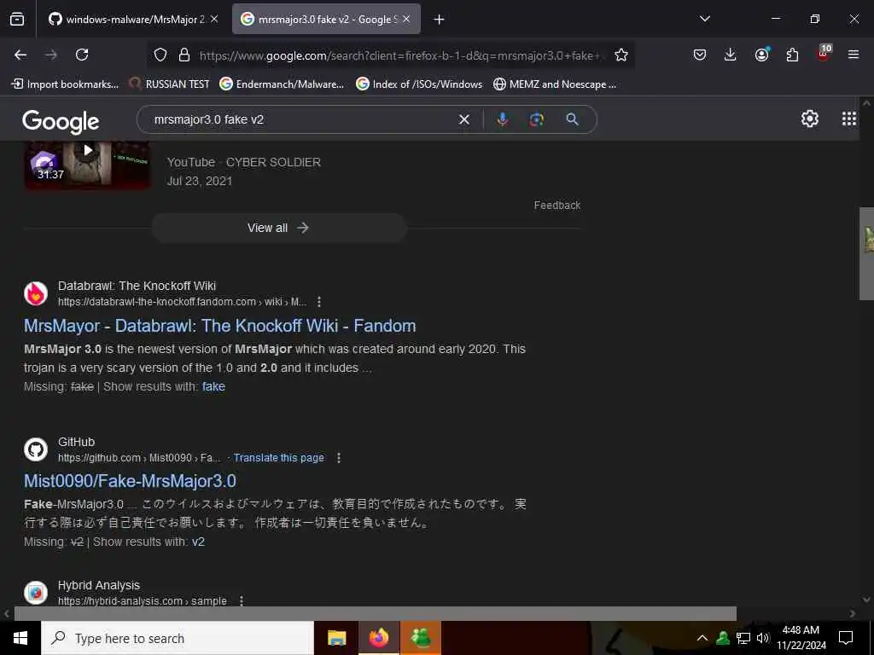Click the vertical scrollbar thumb
Viewport: 874px width, 655px height.
click(x=866, y=253)
